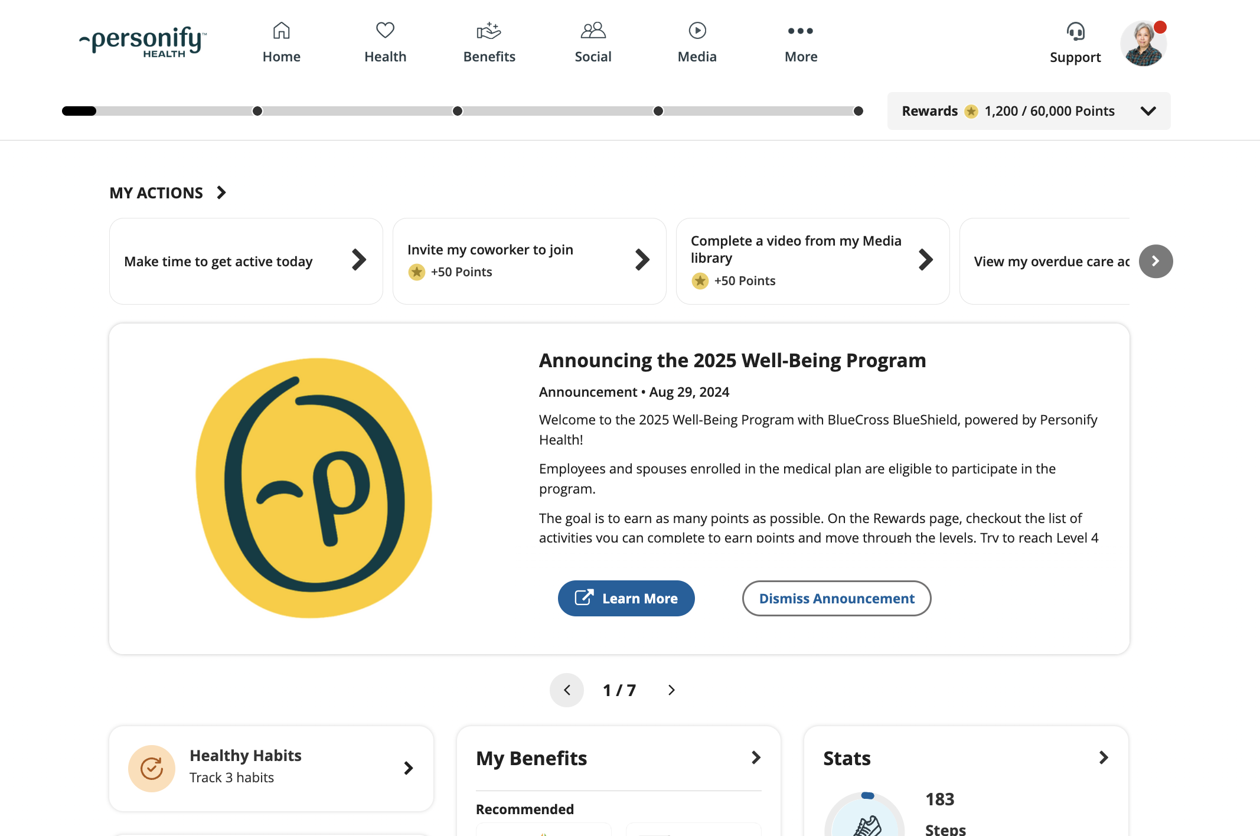This screenshot has width=1260, height=836.
Task: Open the Media play icon
Action: (697, 31)
